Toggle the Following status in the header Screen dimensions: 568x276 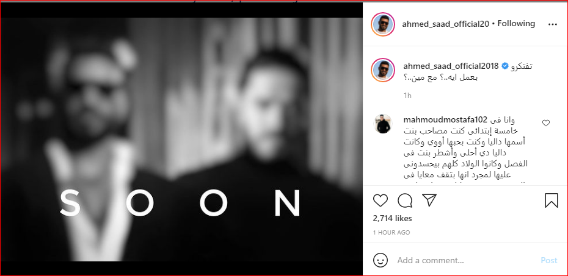click(x=516, y=24)
